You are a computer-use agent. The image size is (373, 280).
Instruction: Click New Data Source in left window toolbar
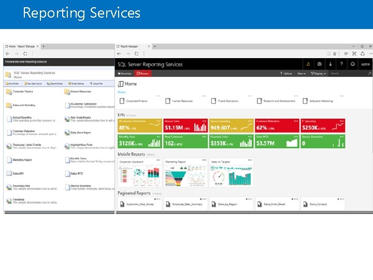pyautogui.click(x=33, y=83)
